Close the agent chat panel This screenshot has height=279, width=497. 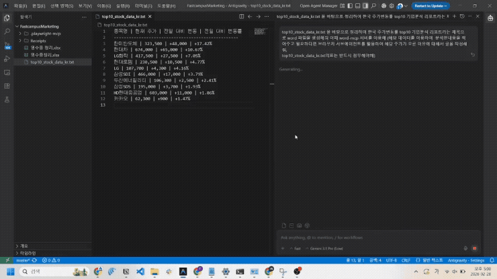pyautogui.click(x=478, y=16)
